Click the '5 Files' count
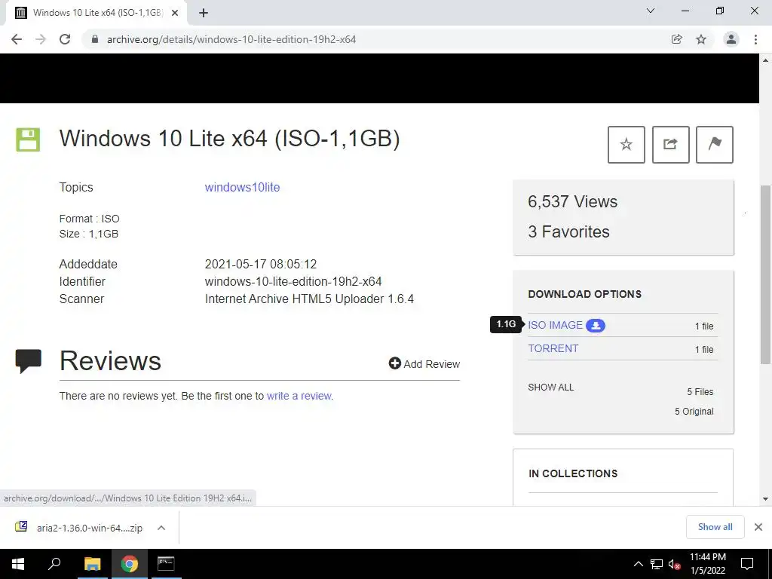This screenshot has height=579, width=772. click(x=700, y=392)
